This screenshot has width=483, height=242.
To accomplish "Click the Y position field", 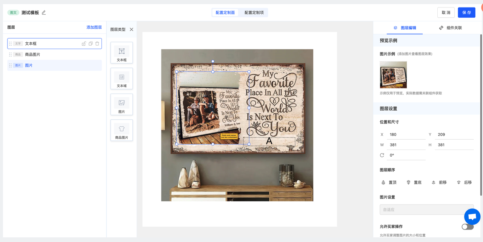I will (454, 134).
